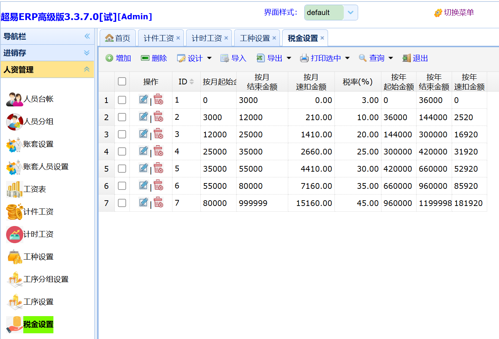This screenshot has width=499, height=339.
Task: Check the checkbox for row 2
Action: coord(122,117)
